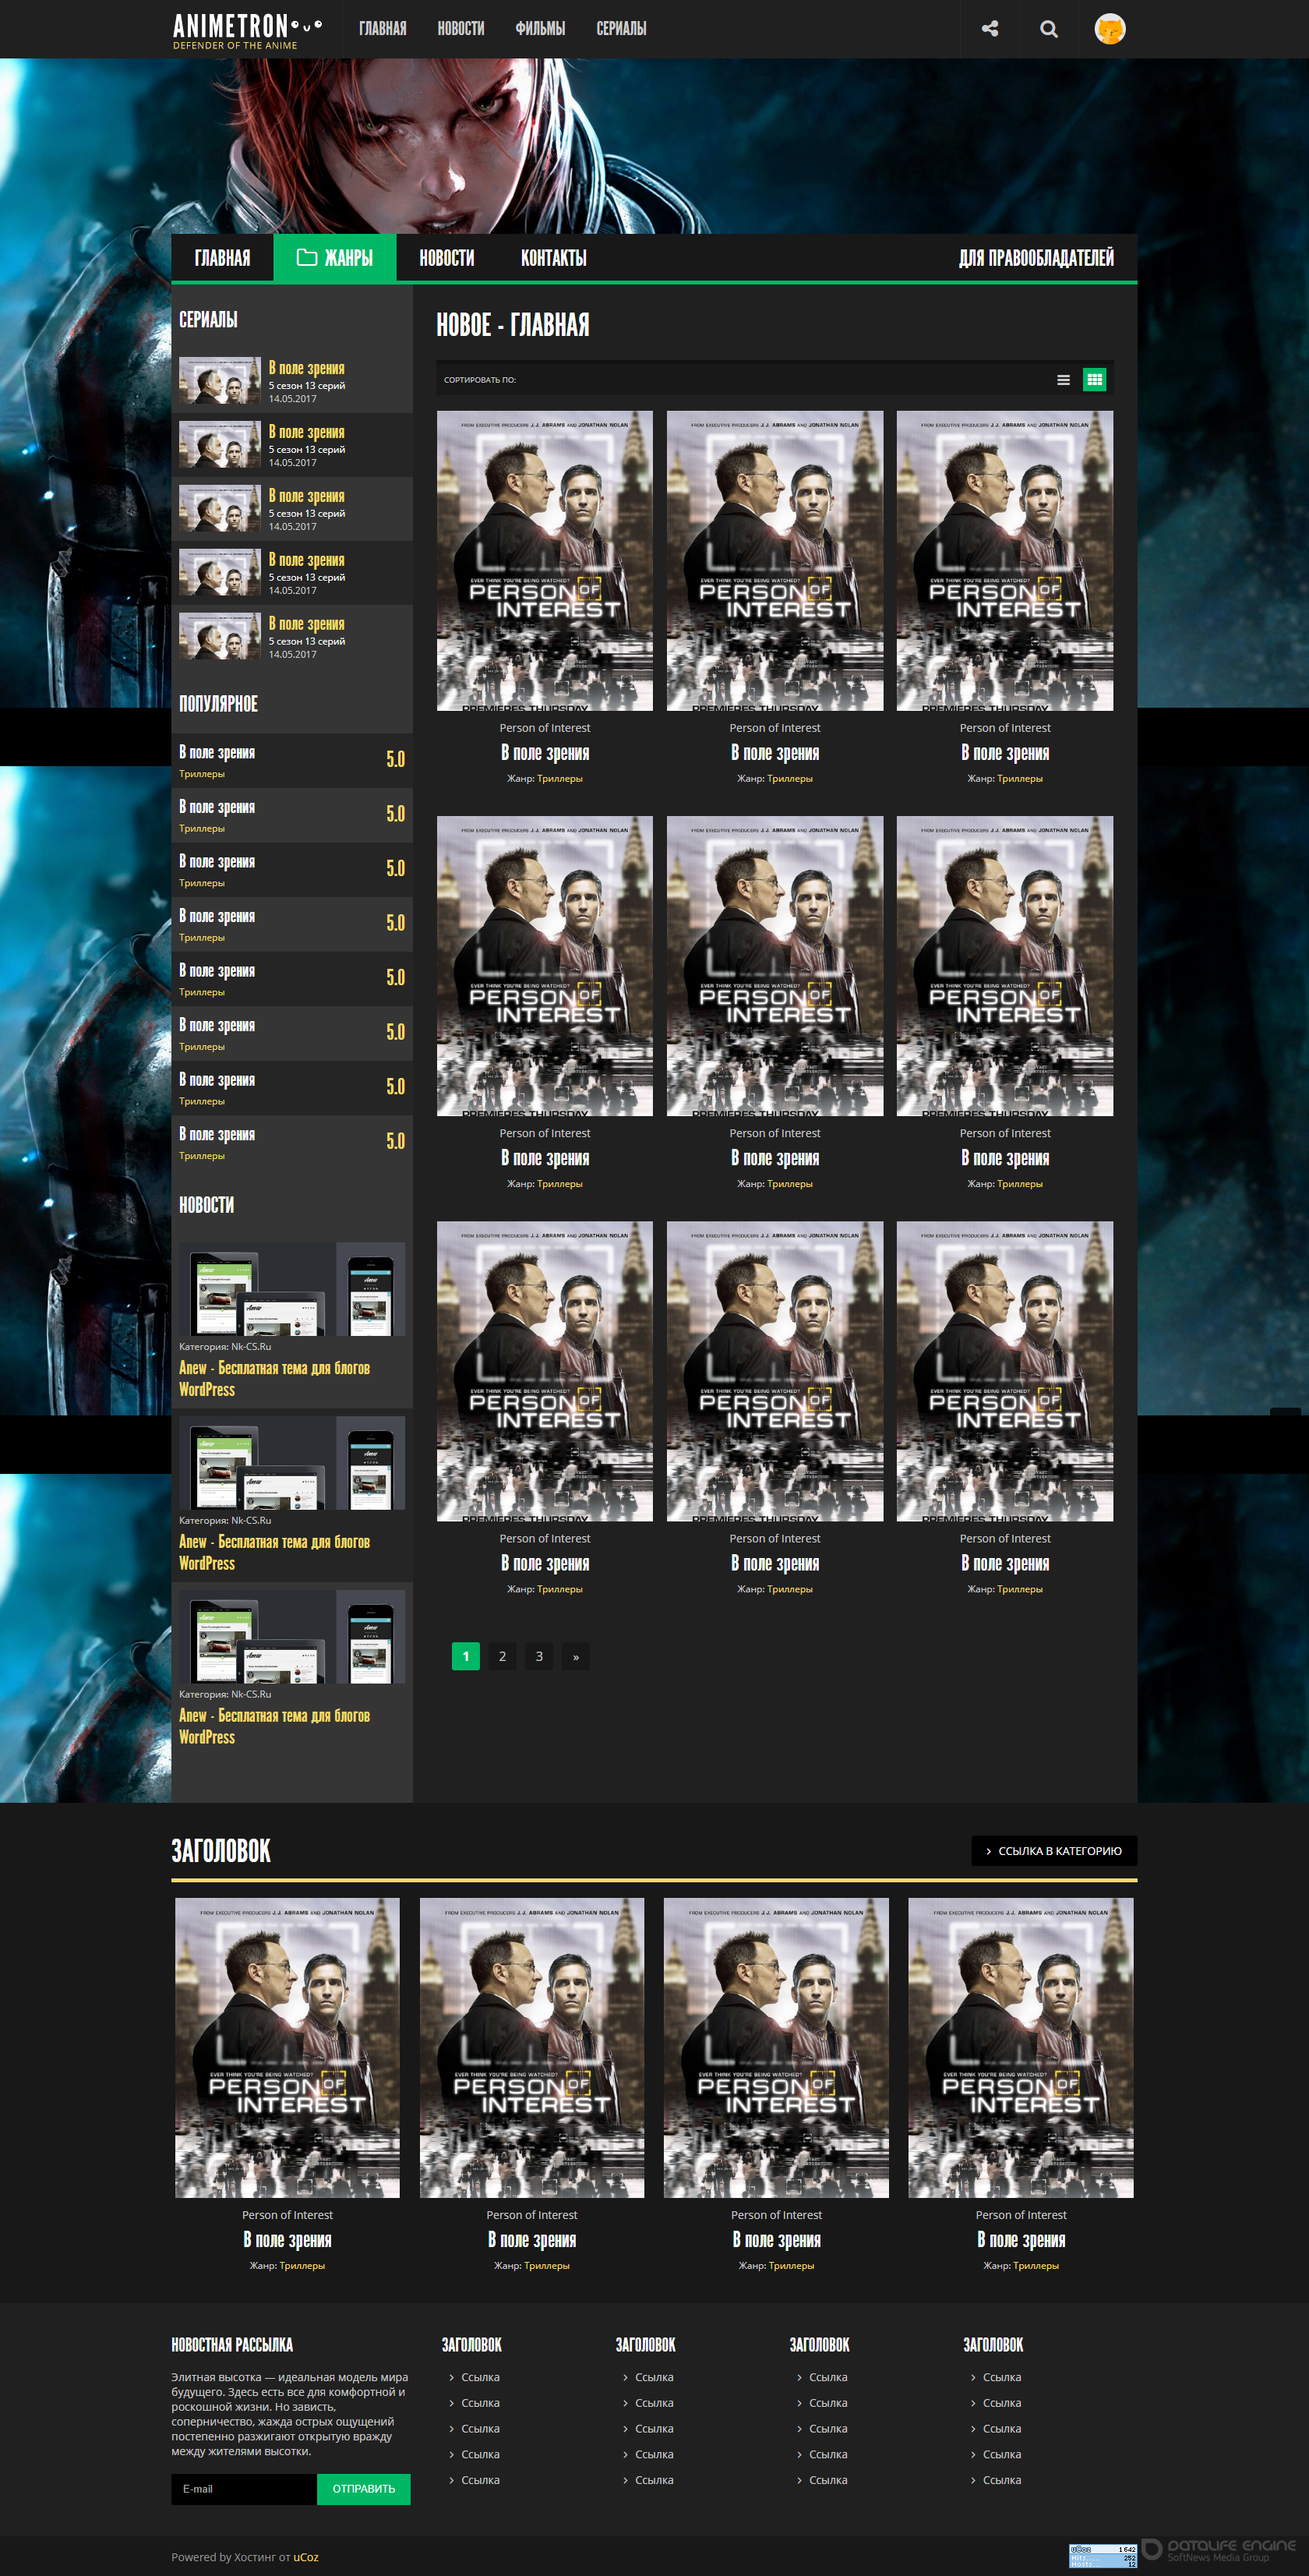Click Сортировать по label
This screenshot has width=1309, height=2576.
pos(480,380)
